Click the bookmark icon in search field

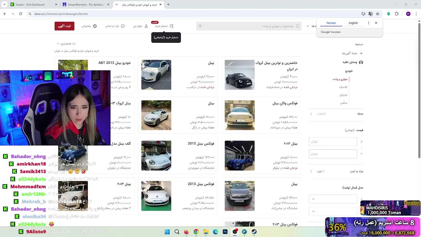coord(297,26)
